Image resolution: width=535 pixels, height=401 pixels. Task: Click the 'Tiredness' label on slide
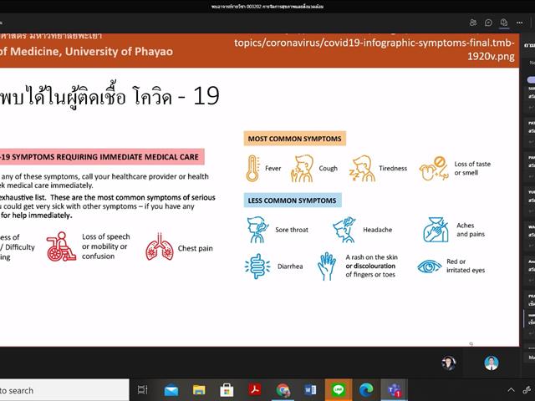[393, 168]
